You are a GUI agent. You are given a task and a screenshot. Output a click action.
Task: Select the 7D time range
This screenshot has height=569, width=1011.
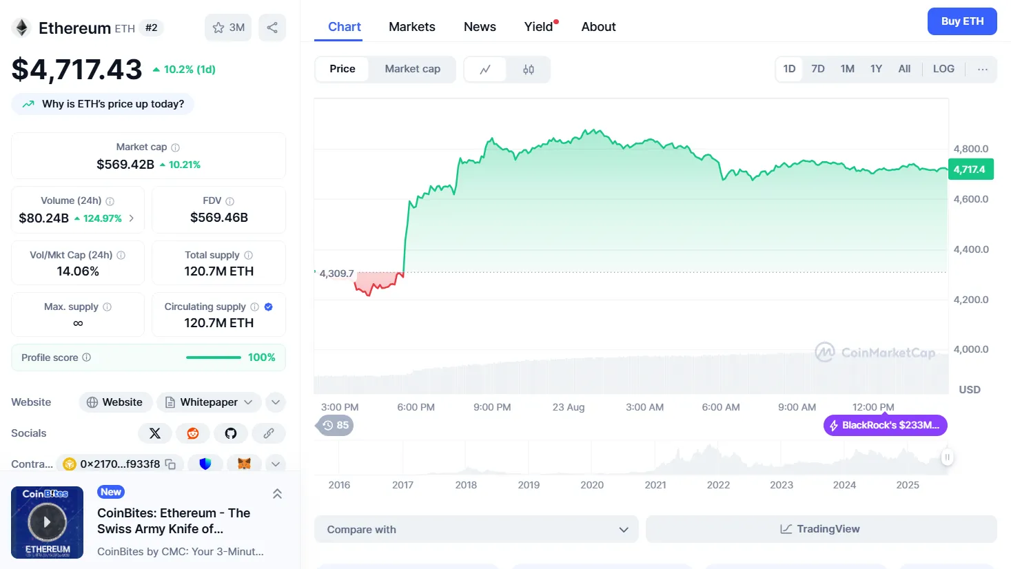coord(818,69)
